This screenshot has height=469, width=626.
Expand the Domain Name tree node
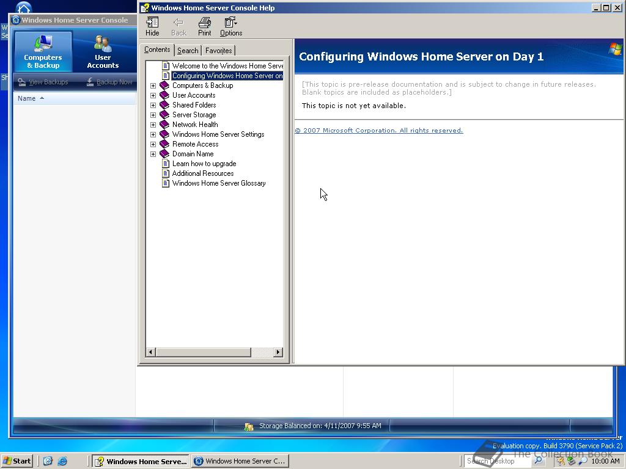point(153,154)
